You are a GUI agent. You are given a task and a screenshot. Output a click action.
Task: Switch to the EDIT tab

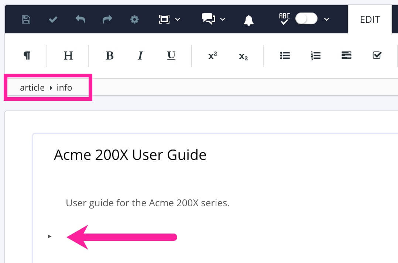370,20
